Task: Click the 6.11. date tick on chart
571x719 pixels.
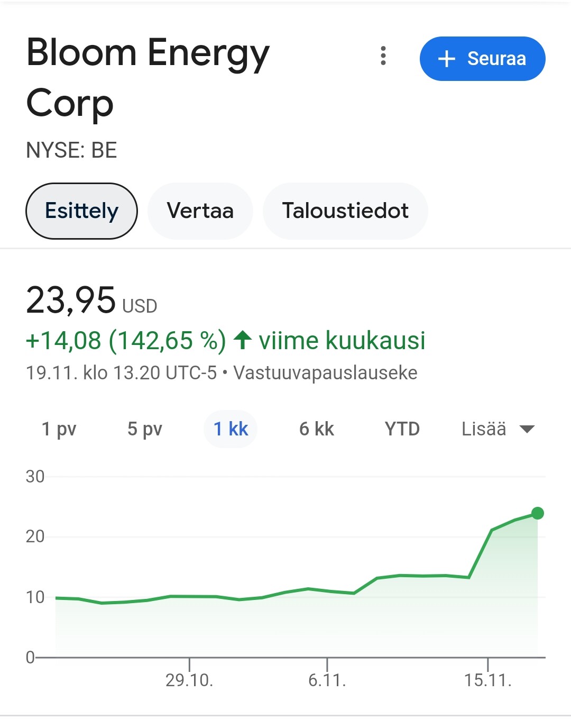Action: coord(327,680)
